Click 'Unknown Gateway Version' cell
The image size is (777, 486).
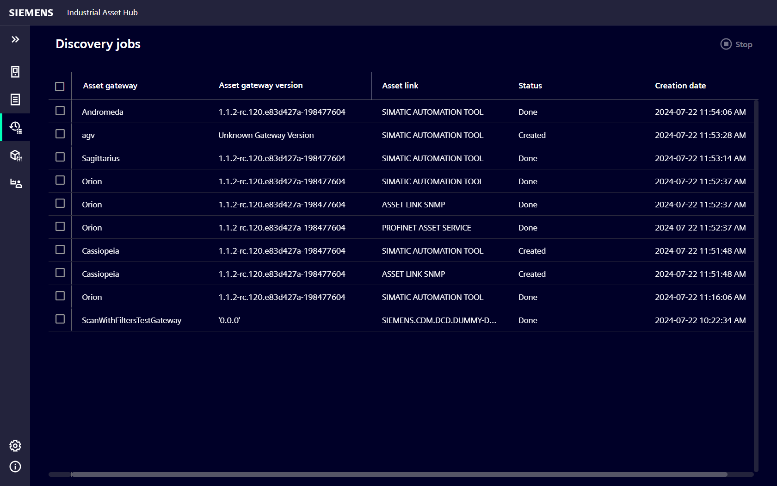point(266,135)
